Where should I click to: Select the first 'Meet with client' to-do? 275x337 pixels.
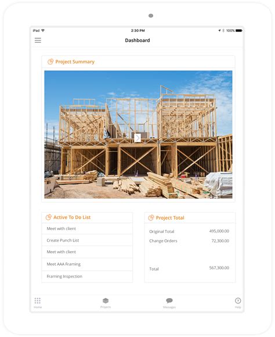(x=87, y=229)
